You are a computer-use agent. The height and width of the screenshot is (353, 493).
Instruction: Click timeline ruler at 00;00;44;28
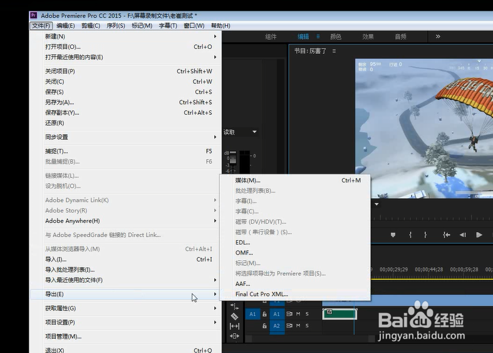(x=429, y=270)
